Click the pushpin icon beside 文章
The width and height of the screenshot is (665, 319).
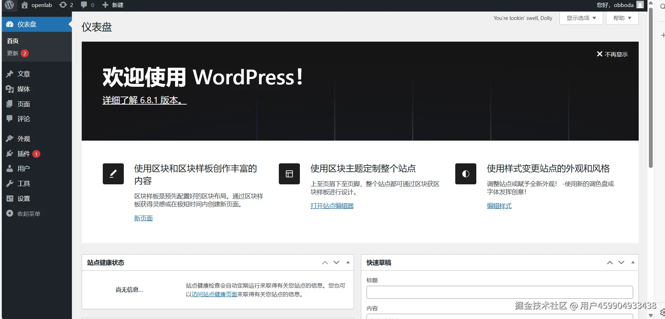coord(10,74)
